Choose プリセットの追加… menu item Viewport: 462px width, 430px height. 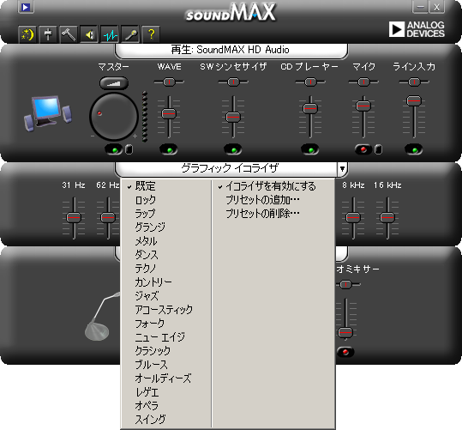click(273, 200)
